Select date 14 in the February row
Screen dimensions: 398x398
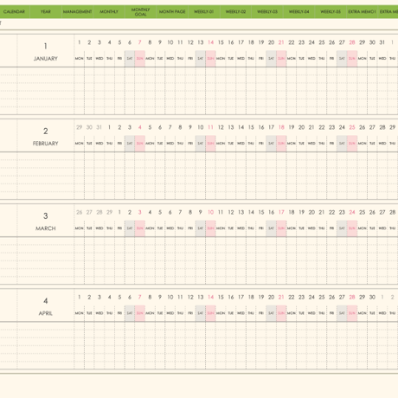point(241,127)
